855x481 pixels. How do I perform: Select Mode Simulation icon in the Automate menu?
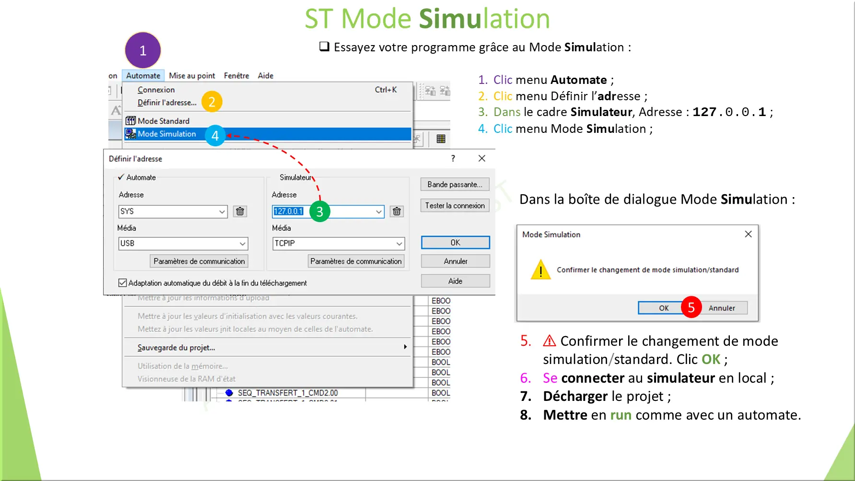tap(130, 134)
